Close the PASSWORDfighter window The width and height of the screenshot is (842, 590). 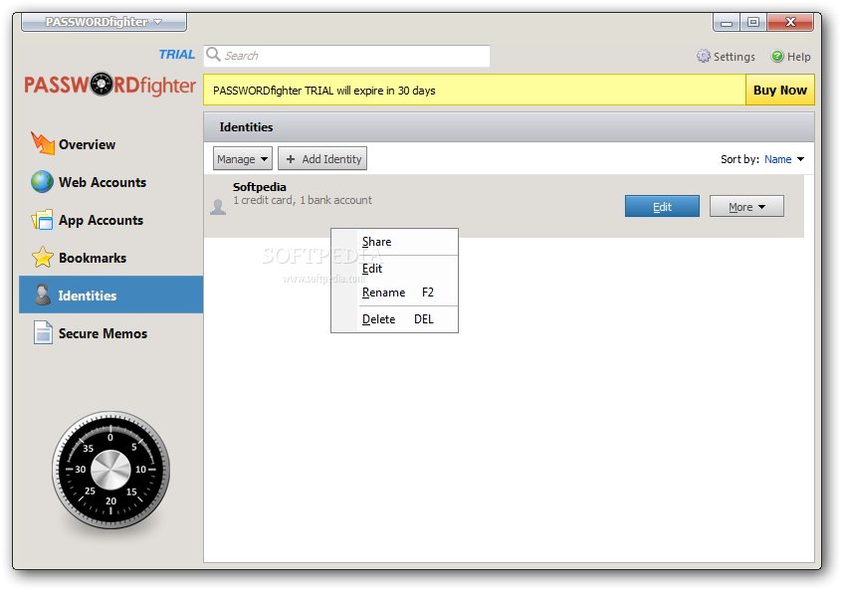coord(790,23)
